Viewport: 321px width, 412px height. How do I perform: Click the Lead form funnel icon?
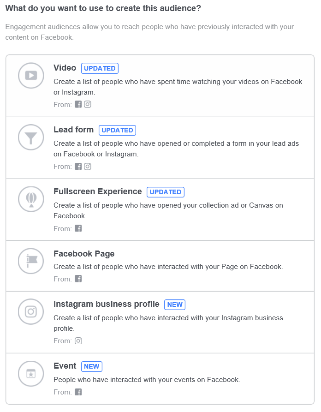(31, 137)
